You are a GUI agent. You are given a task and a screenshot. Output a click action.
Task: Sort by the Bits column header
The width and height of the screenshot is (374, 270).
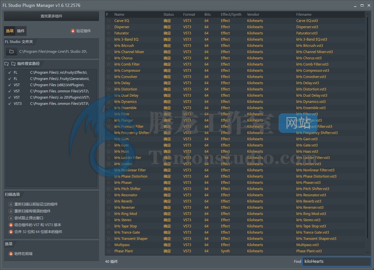(207, 14)
